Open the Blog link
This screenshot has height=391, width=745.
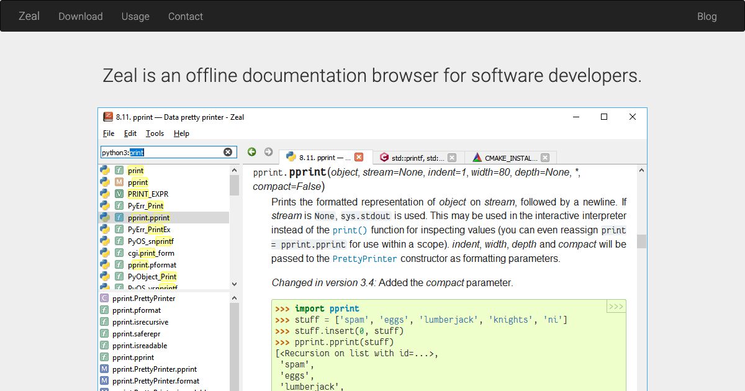click(x=707, y=17)
